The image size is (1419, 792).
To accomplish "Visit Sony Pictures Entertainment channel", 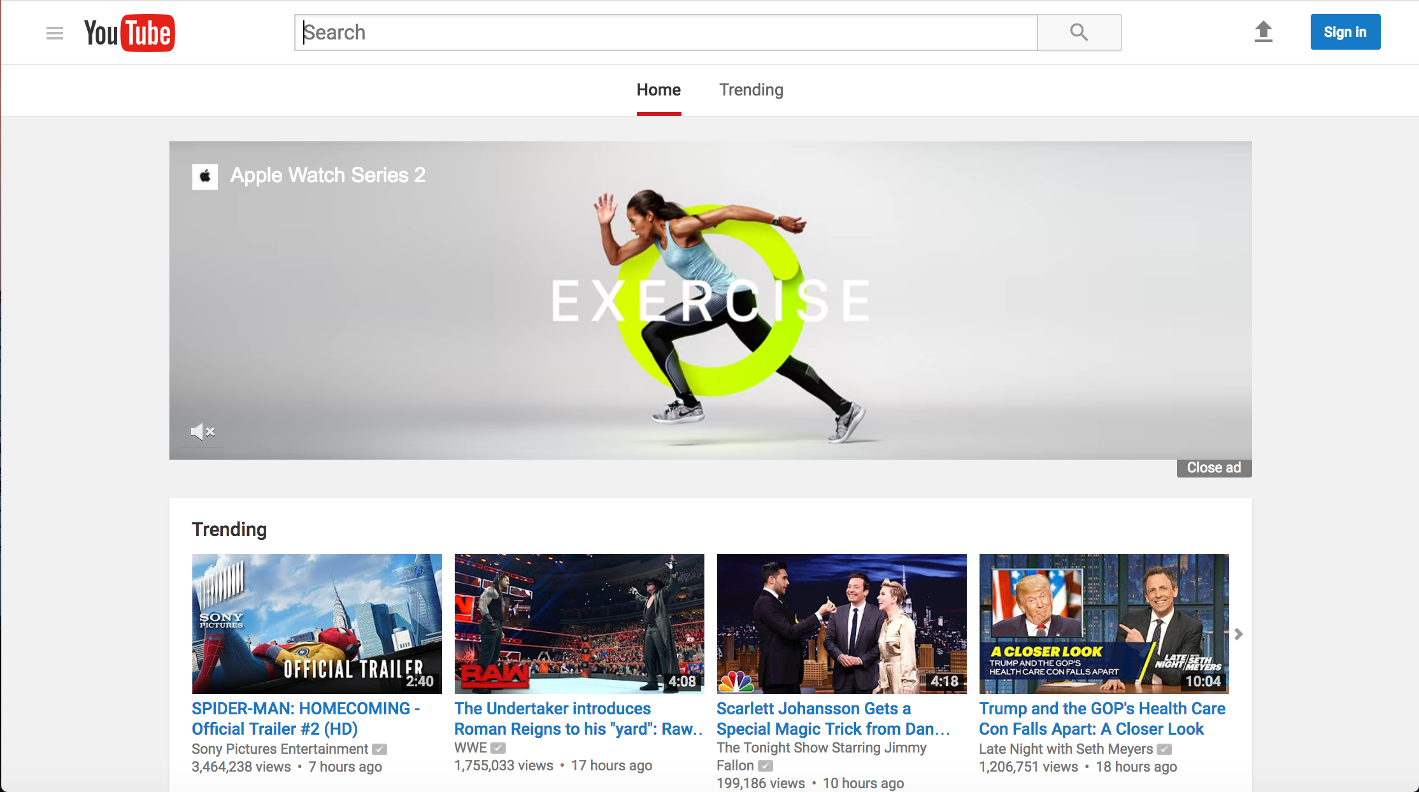I will pos(280,749).
